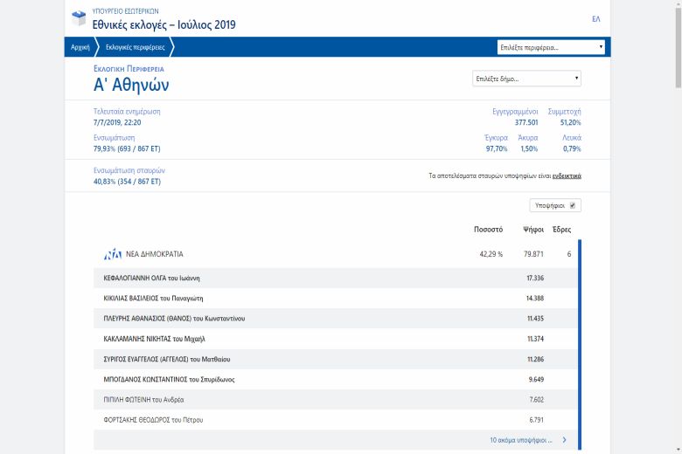This screenshot has width=682, height=454.
Task: Toggle the Υποψήφιοι checkbox
Action: coord(573,205)
